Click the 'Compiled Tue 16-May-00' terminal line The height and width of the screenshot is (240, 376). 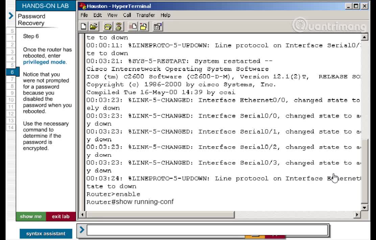pyautogui.click(x=161, y=92)
